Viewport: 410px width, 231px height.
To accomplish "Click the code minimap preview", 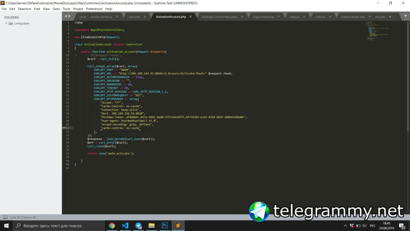I will pyautogui.click(x=378, y=31).
